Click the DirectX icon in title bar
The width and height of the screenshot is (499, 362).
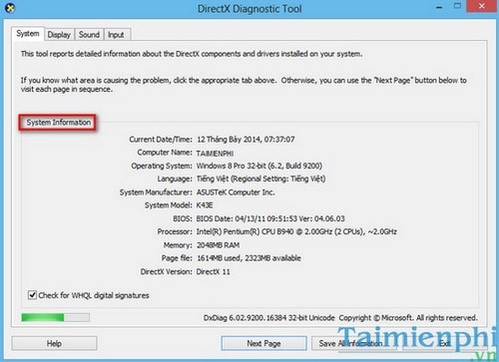[x=10, y=8]
